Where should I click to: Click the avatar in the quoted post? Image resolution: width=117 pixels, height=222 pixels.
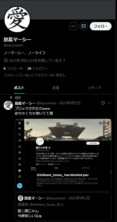(x=21, y=198)
